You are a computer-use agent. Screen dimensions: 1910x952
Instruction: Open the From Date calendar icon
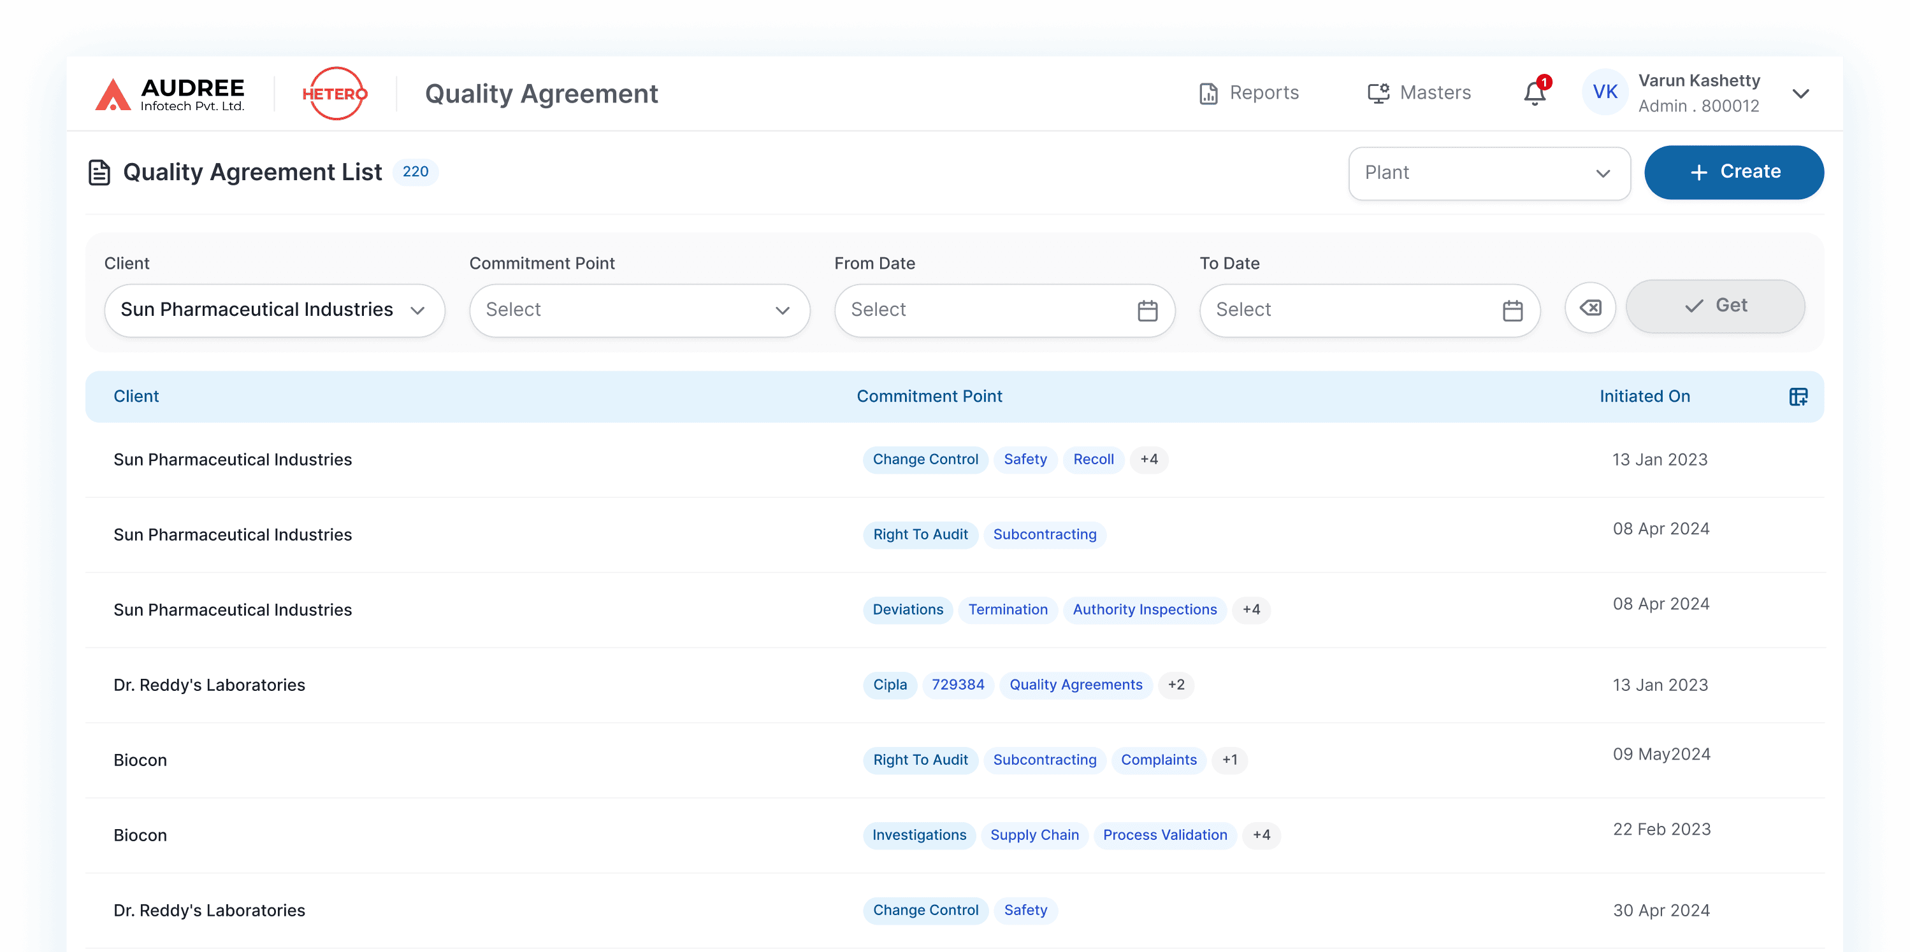click(1147, 310)
